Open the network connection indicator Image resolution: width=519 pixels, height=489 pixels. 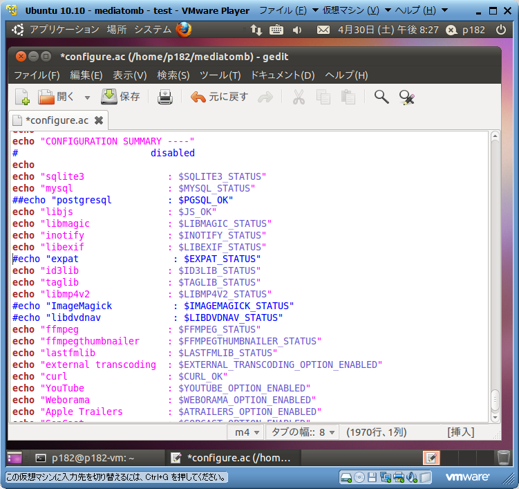[x=256, y=30]
